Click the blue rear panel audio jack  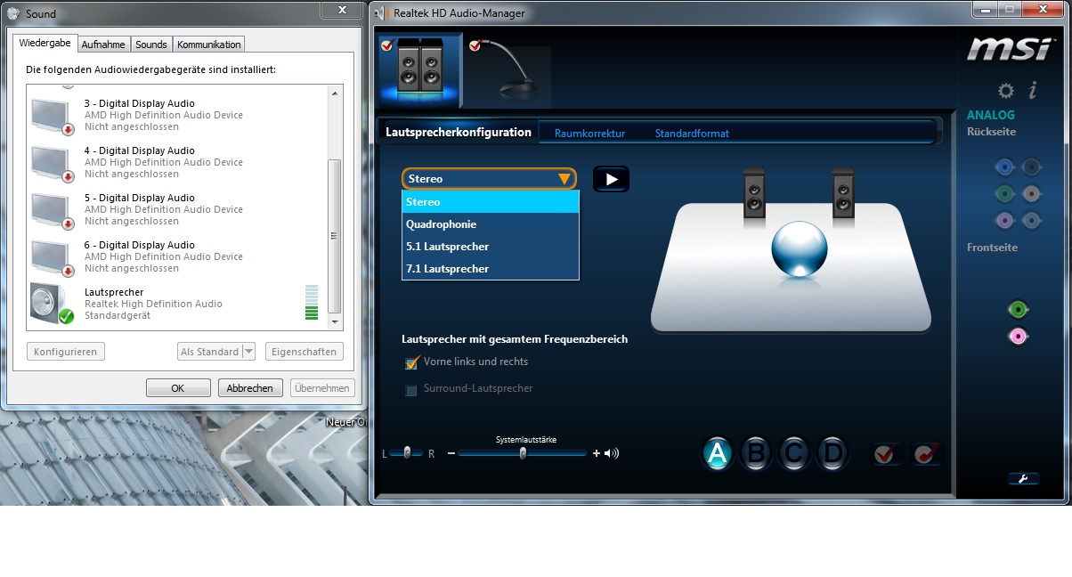tap(1004, 167)
